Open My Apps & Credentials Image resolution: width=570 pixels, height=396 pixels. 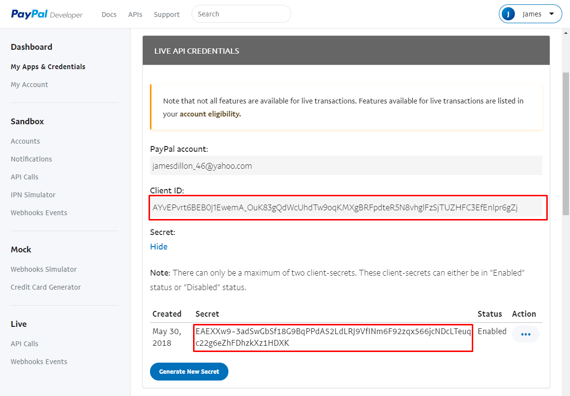48,67
